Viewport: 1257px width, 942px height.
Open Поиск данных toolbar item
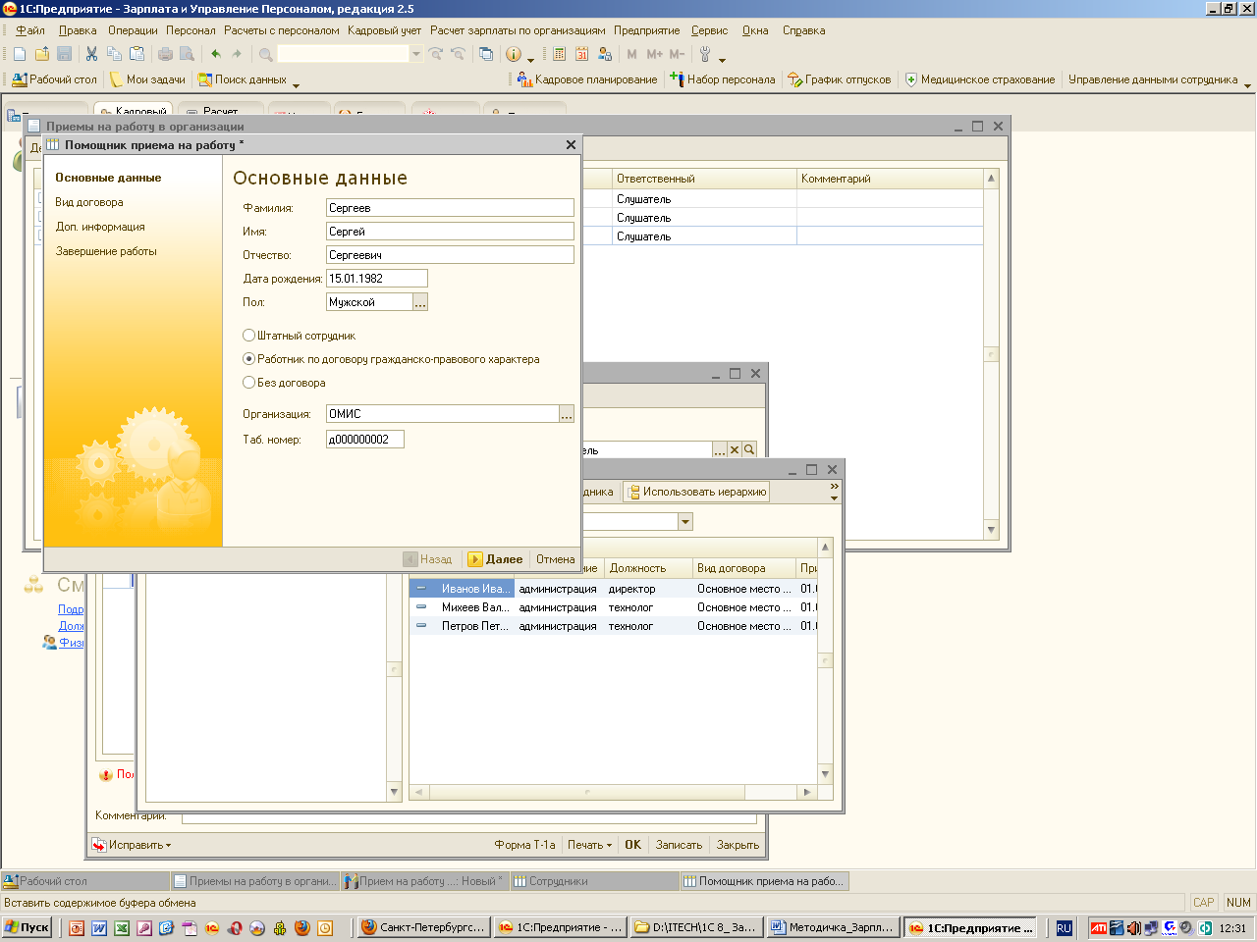tap(243, 79)
